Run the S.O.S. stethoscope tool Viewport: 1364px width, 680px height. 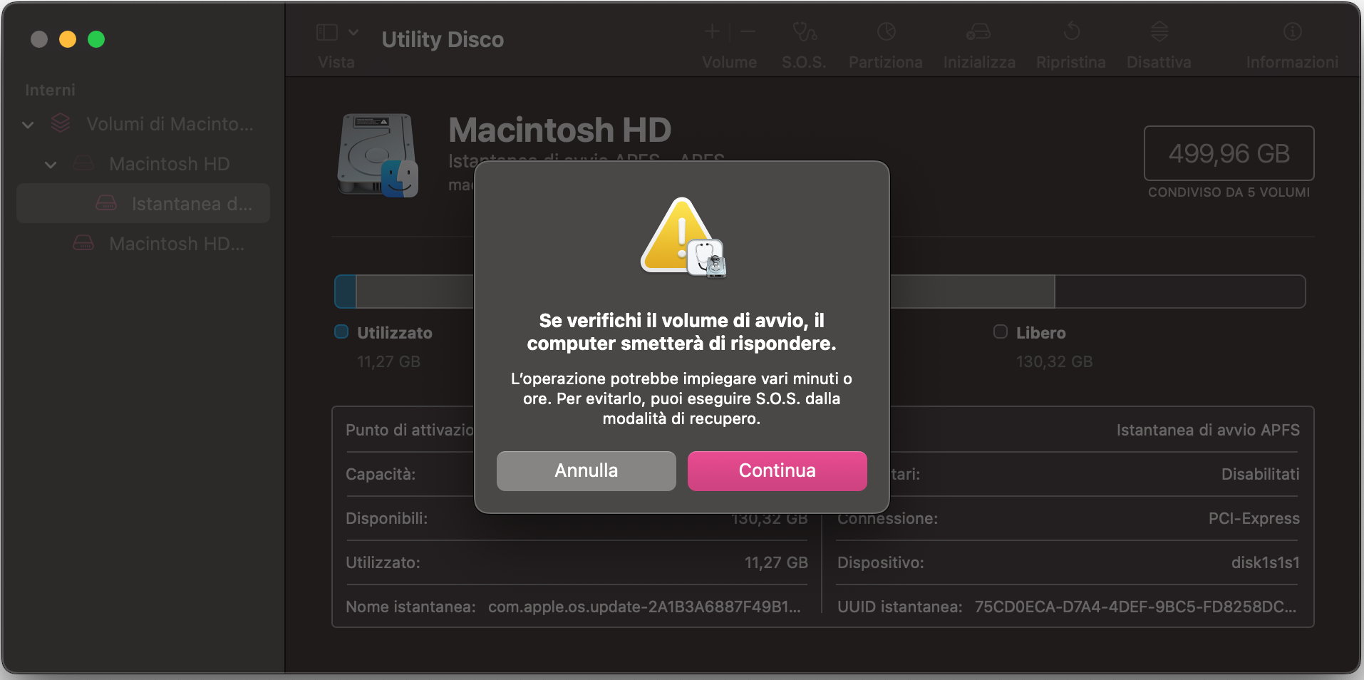(x=804, y=31)
